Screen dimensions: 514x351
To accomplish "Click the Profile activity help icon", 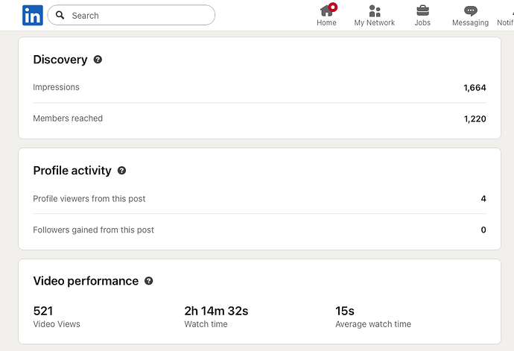I will [121, 171].
